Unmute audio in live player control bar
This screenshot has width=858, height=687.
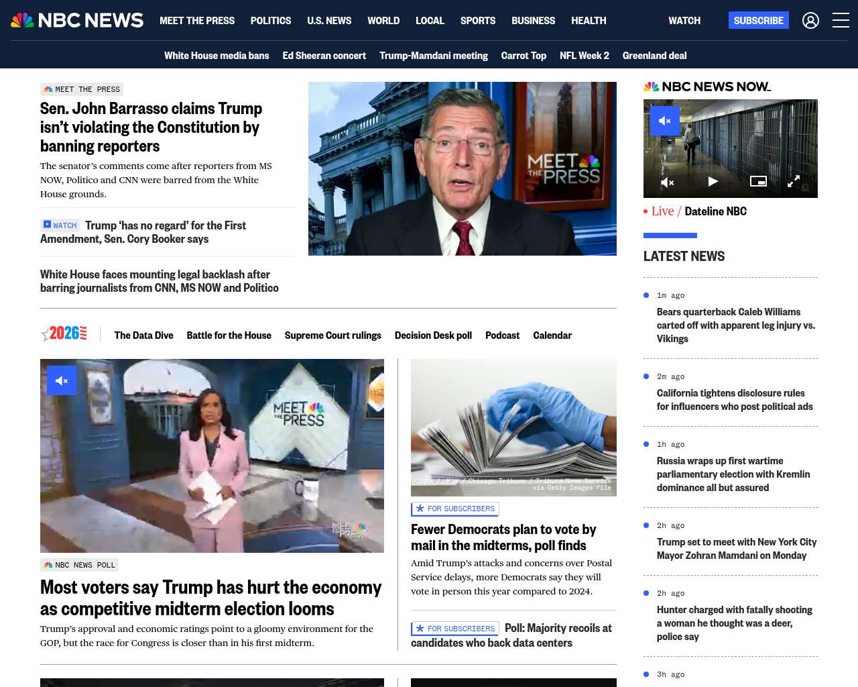point(668,182)
